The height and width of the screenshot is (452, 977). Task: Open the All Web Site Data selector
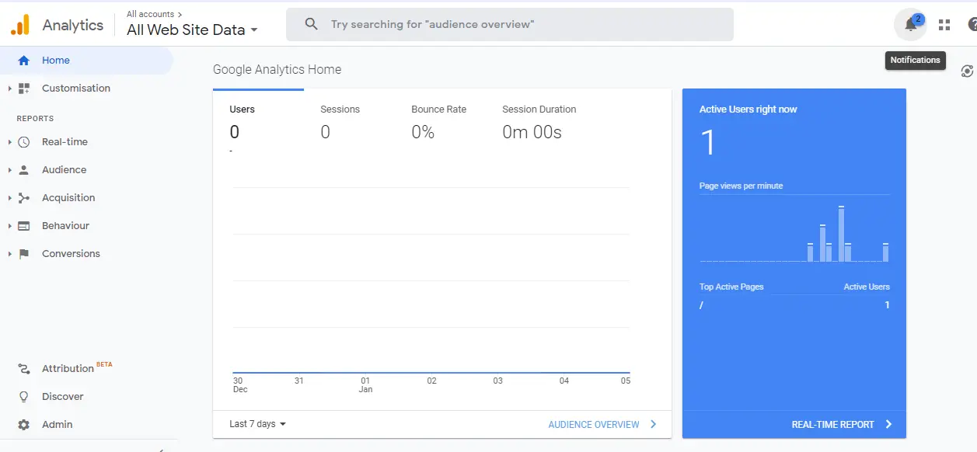coord(192,30)
